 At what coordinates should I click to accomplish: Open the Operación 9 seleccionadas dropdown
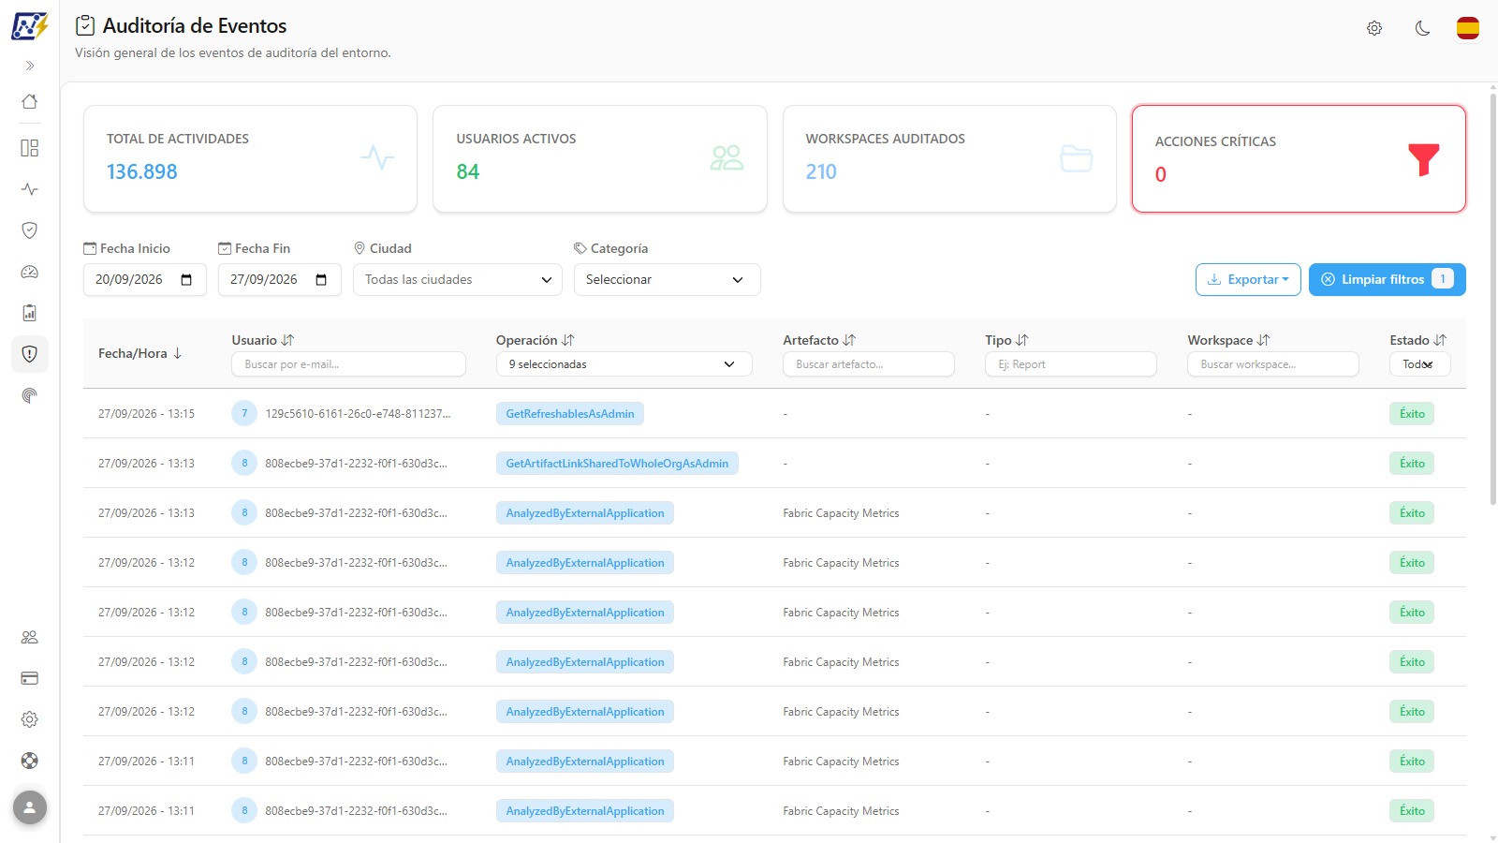(624, 364)
